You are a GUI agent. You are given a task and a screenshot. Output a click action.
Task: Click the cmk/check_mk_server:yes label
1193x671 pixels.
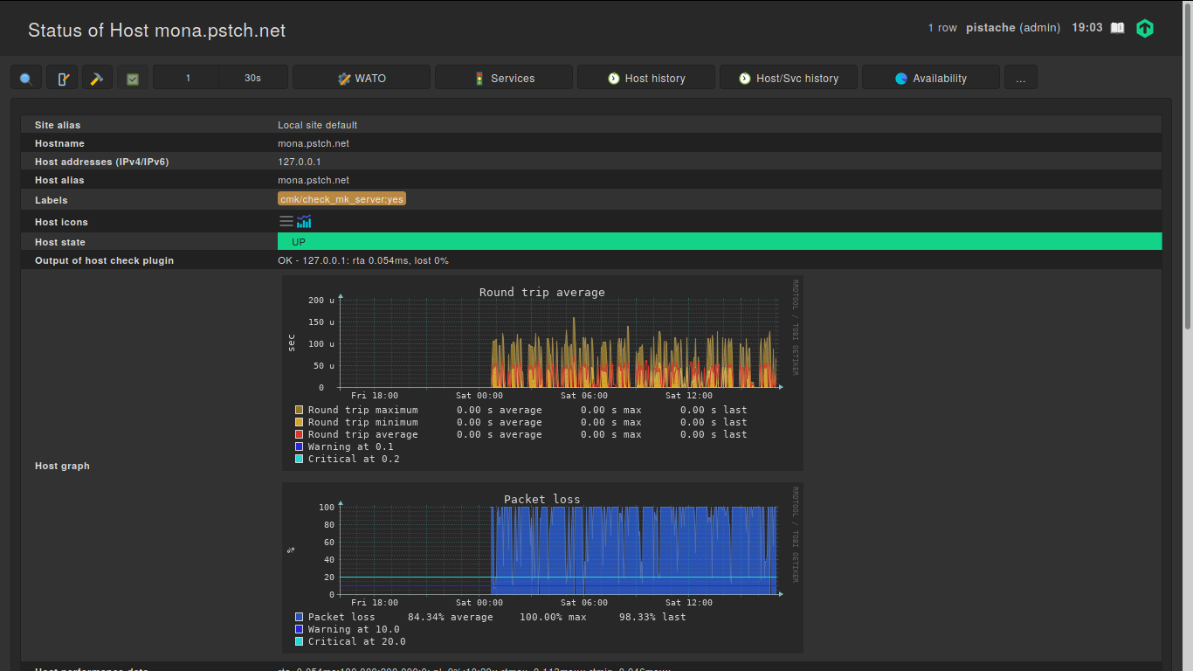341,199
